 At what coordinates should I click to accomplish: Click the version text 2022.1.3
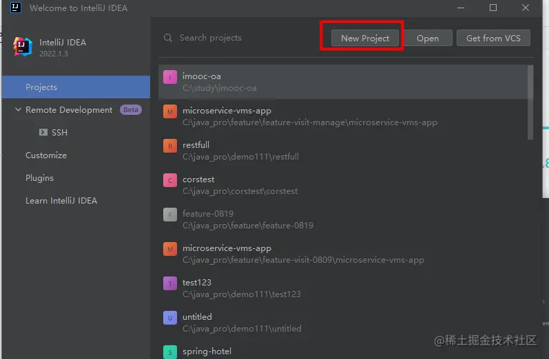coord(54,54)
